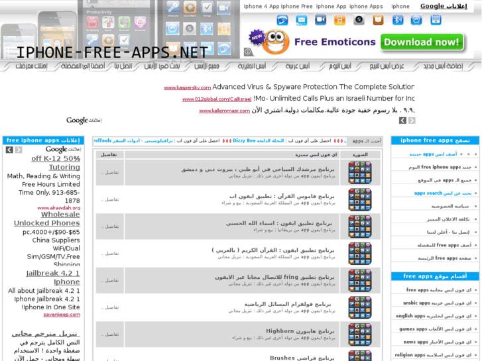Click the playing cards icon in the banner
Image resolution: width=482 pixels, height=361 pixels.
(x=282, y=20)
